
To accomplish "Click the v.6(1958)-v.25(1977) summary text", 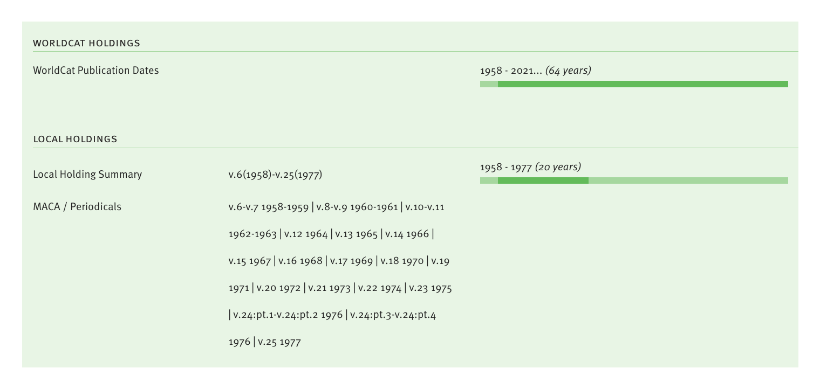I will pos(275,175).
